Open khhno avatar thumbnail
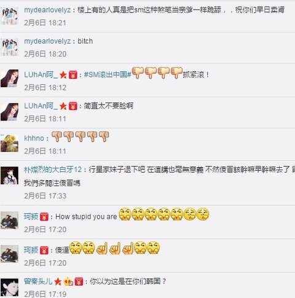Image resolution: width=295 pixels, height=298 pixels. click(9, 143)
